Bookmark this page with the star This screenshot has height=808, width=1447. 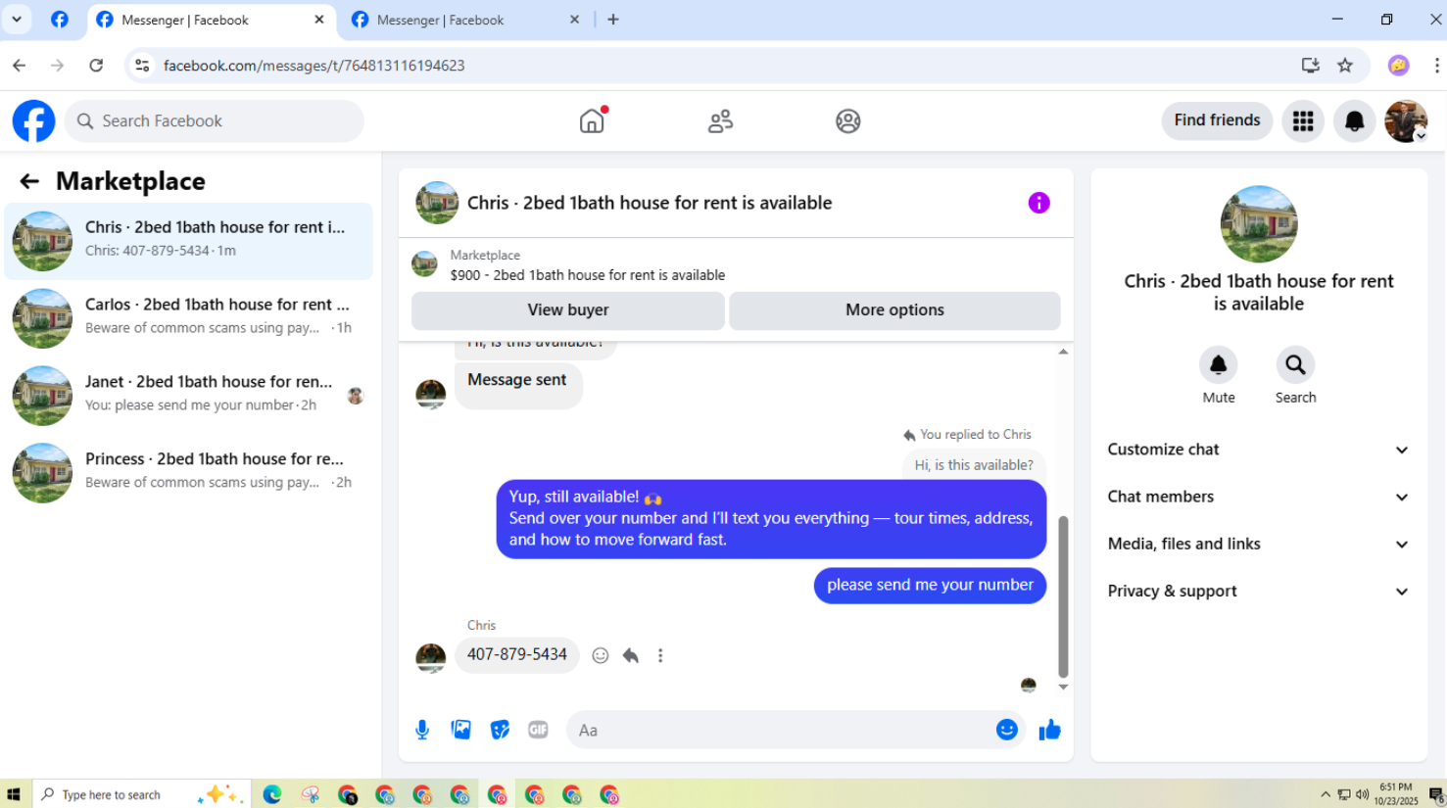pos(1345,66)
